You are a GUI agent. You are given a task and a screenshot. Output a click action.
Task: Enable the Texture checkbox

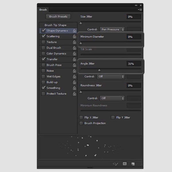pyautogui.click(x=43, y=42)
